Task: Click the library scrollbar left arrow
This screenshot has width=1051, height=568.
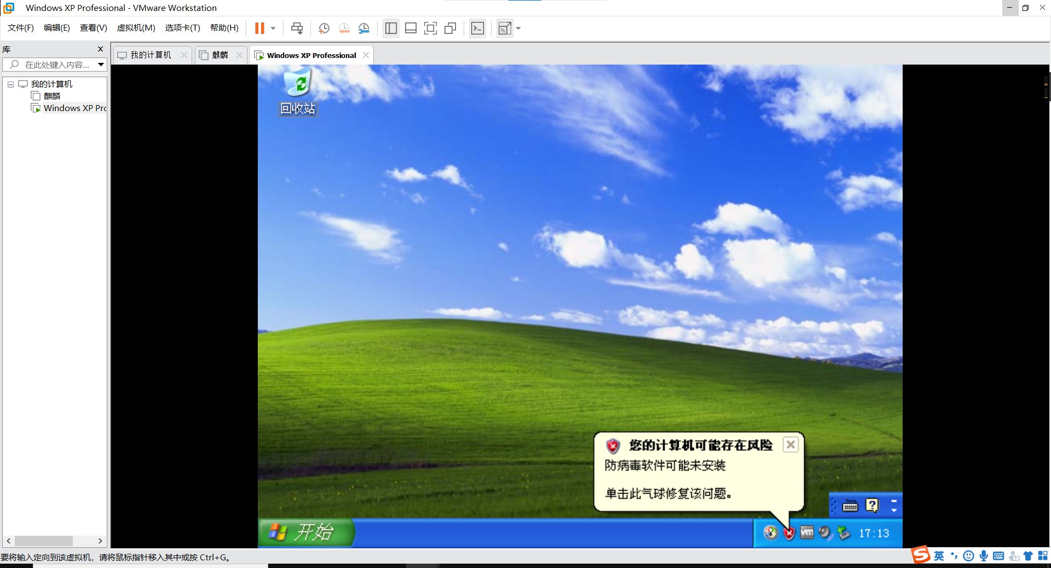Action: (8, 541)
